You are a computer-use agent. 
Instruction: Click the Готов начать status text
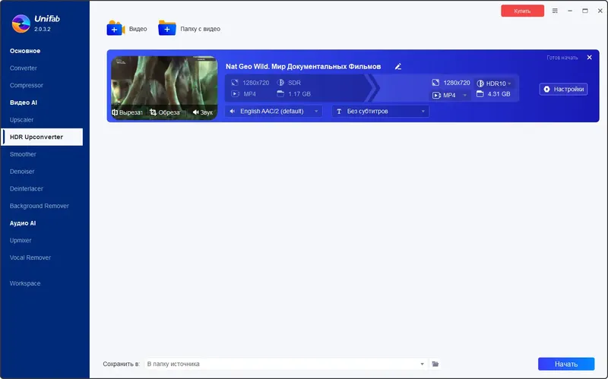coord(562,58)
